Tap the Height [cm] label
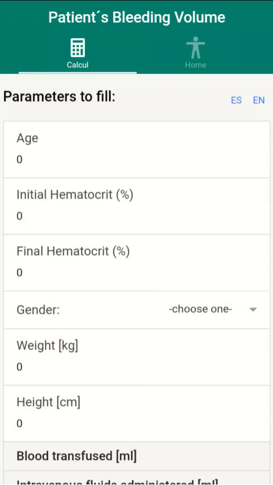 48,402
